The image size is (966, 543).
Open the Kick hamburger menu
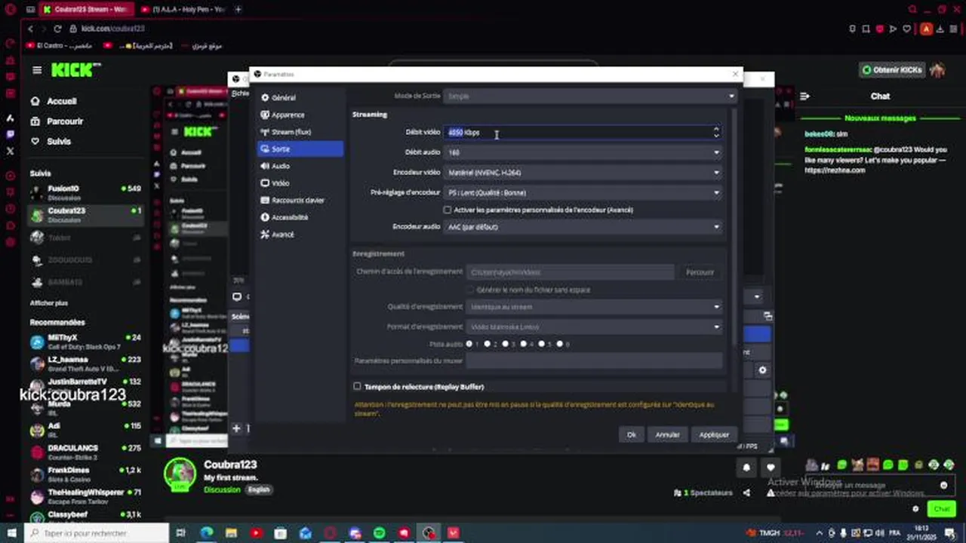coord(37,70)
